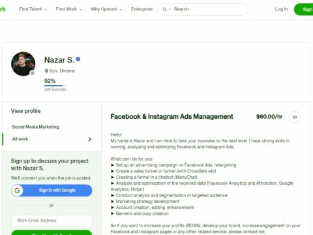Viewport: 313px width, 235px height.
Task: Click the blue verified badge beside Nazar S.
Action: click(78, 59)
